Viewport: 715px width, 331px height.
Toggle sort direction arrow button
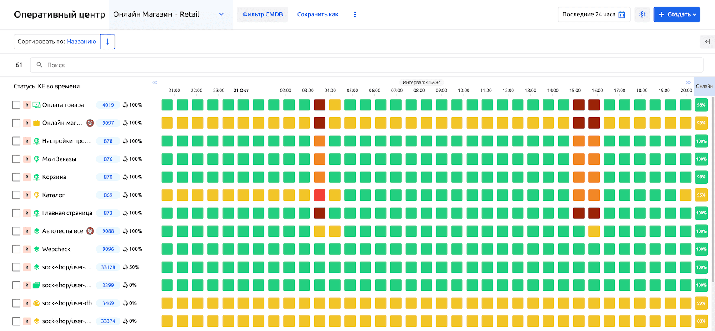(107, 42)
